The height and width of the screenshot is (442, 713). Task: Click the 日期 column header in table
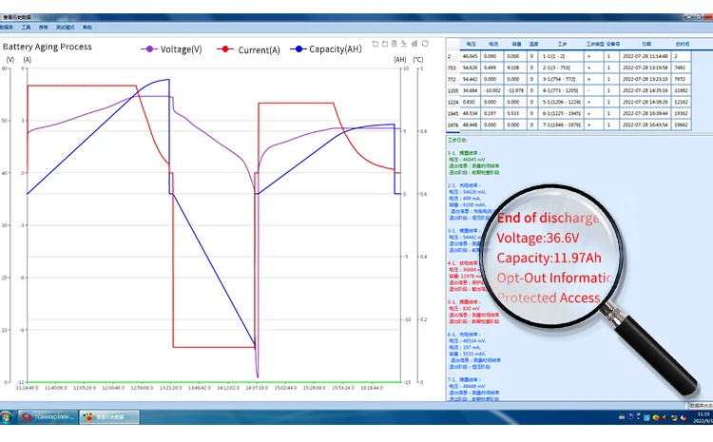[x=646, y=44]
